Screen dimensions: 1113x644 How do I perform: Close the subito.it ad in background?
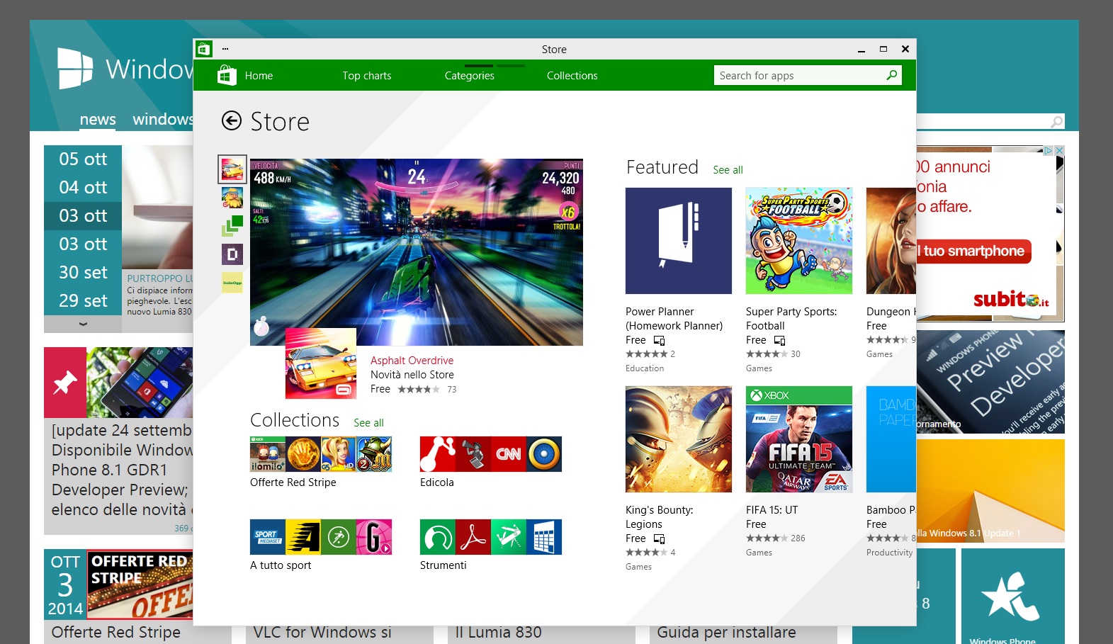1059,151
